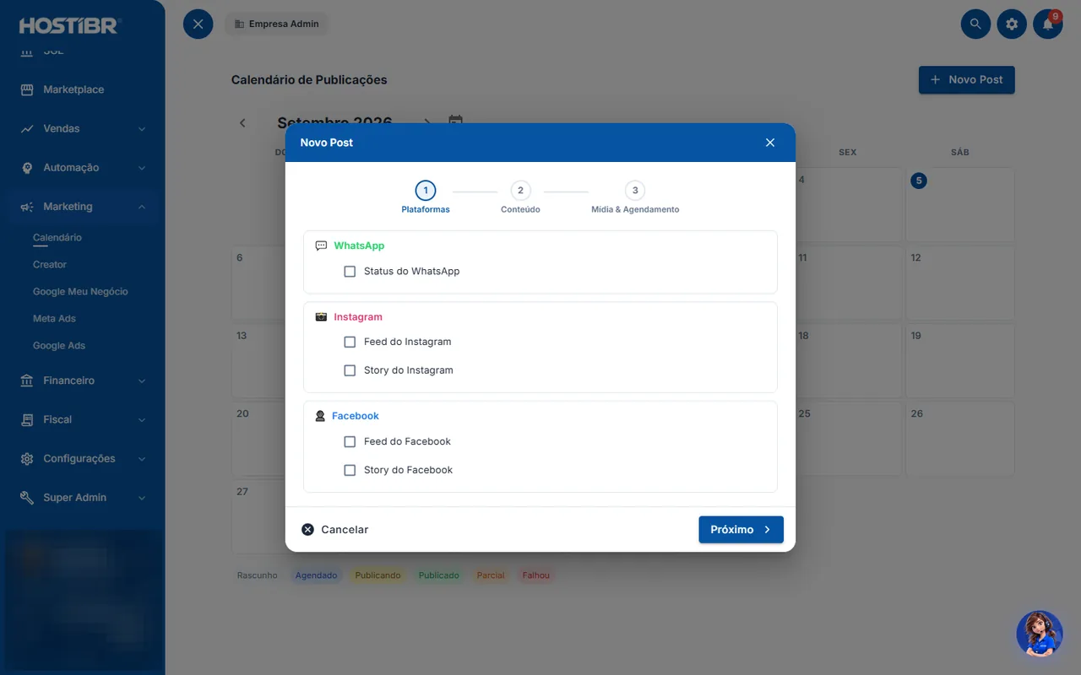Jump to step 2 Conteúdo
The width and height of the screenshot is (1081, 675).
coord(520,197)
